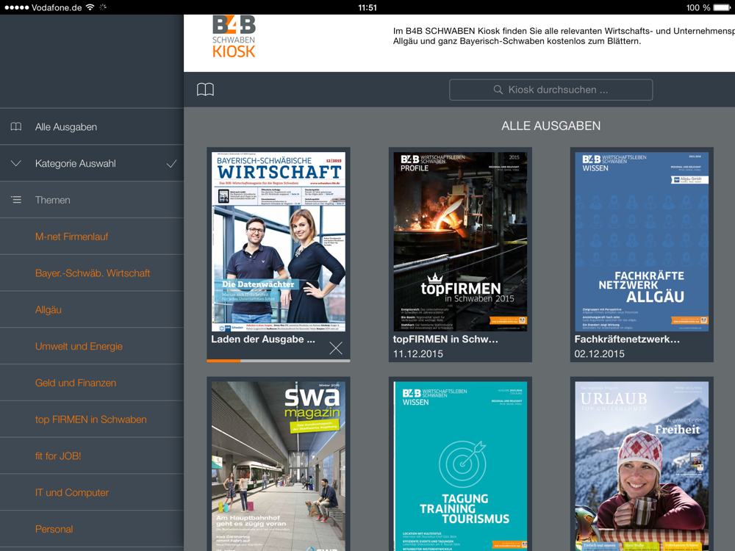Select Kategorie Auswahl menu entry
The width and height of the screenshot is (735, 551).
(92, 163)
